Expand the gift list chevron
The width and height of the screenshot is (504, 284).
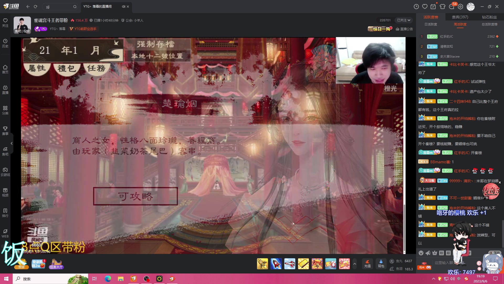click(355, 263)
